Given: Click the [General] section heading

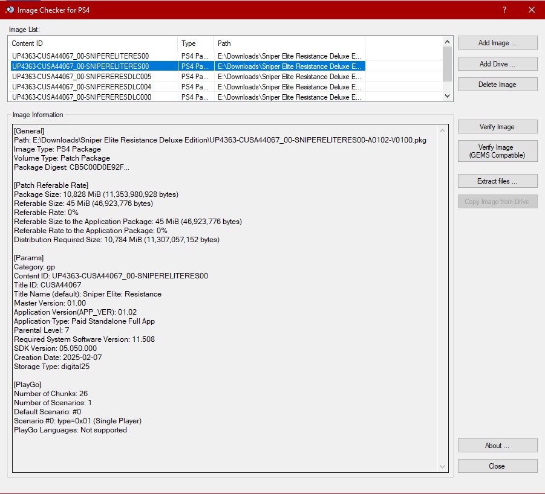Looking at the screenshot, I should [x=29, y=131].
